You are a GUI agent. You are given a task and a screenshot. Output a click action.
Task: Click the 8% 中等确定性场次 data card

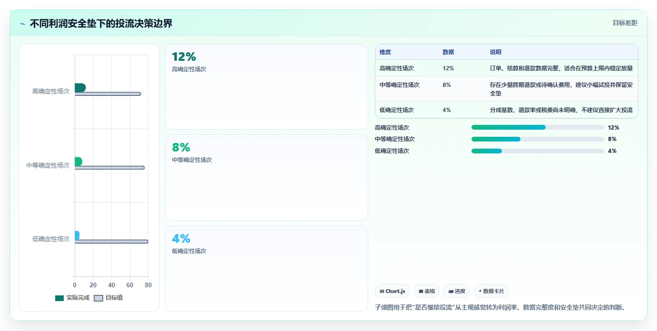pyautogui.click(x=266, y=178)
